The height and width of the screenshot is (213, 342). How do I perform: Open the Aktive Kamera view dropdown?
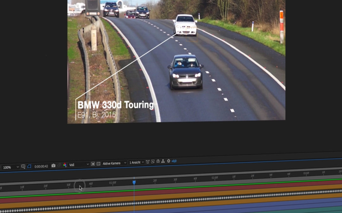(114, 163)
